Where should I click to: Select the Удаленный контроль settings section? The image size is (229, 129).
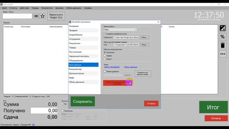(x=83, y=56)
